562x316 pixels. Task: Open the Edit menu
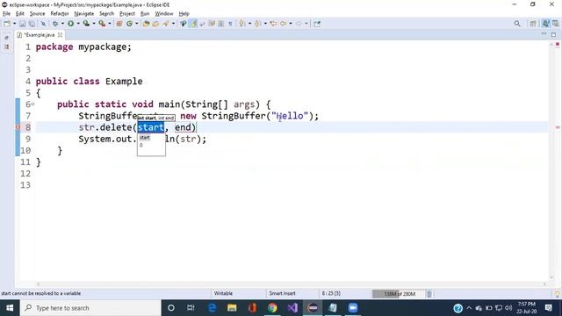19,14
